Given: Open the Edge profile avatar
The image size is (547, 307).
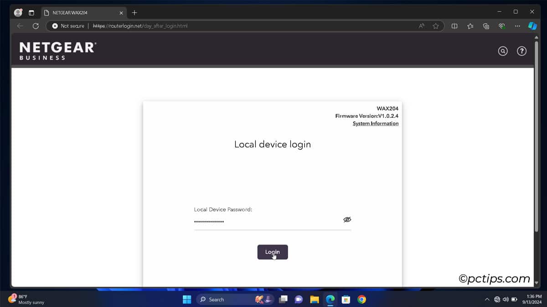Looking at the screenshot, I should (18, 12).
